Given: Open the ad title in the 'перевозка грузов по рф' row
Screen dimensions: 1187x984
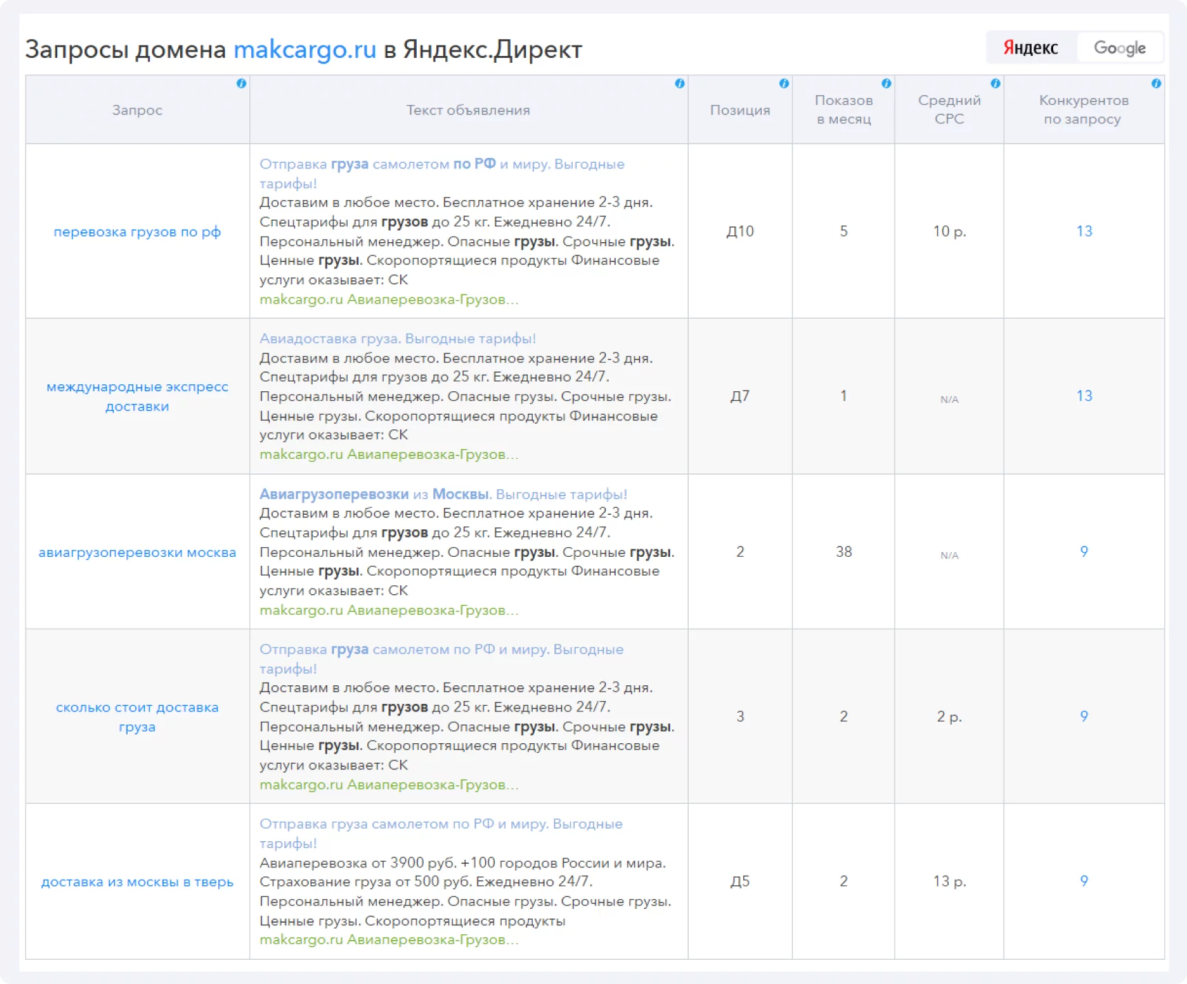Looking at the screenshot, I should tap(442, 173).
